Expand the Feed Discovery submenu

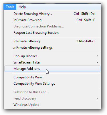(52, 98)
